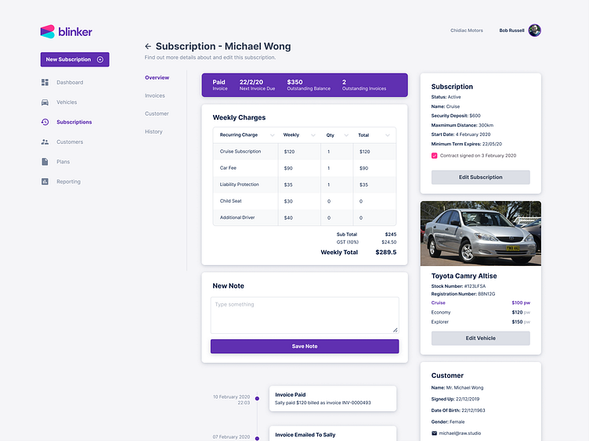Click the $40 Additional Driver weekly price
This screenshot has height=441, width=589.
(x=288, y=218)
